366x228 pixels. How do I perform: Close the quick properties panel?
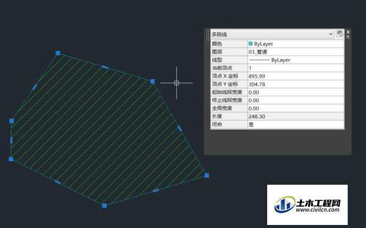click(348, 32)
